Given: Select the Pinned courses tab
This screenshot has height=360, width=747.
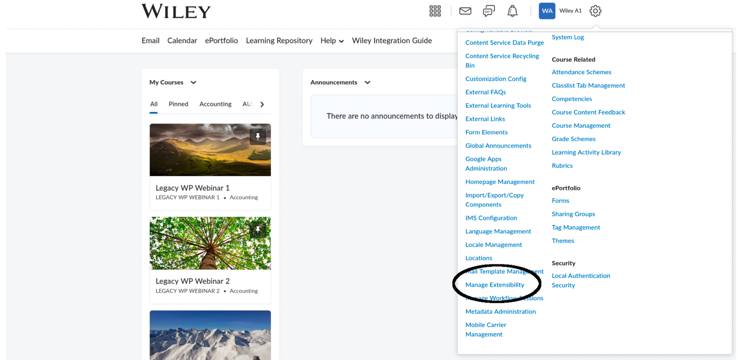Looking at the screenshot, I should 178,104.
